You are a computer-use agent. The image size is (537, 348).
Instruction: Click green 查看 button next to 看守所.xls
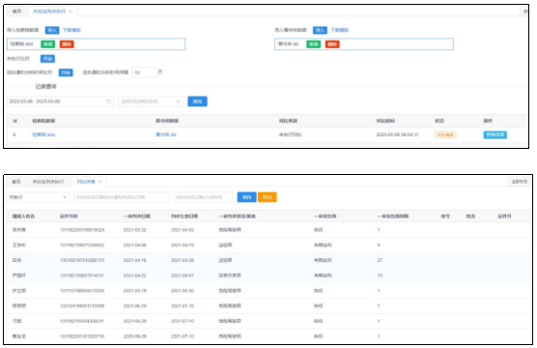(313, 44)
